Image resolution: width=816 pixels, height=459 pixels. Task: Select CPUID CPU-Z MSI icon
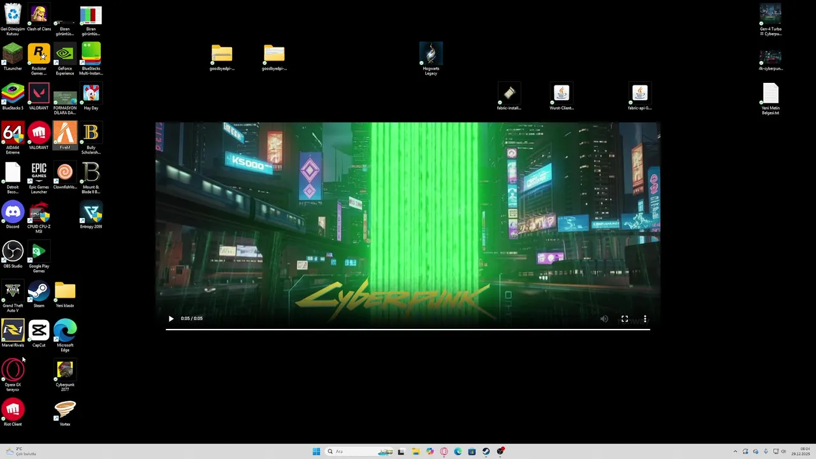[39, 217]
